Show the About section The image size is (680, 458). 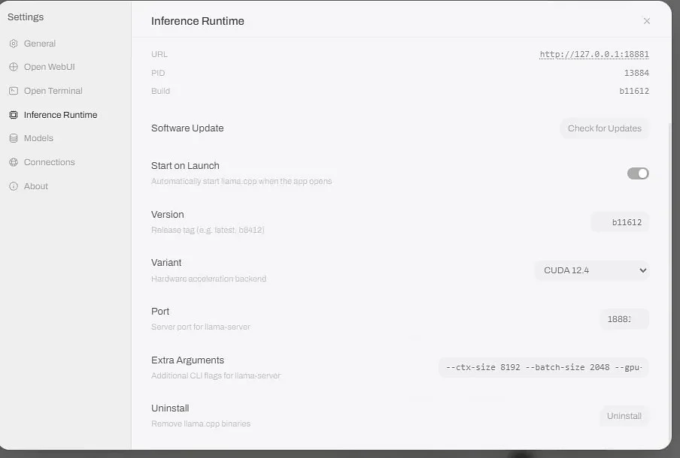pos(36,186)
